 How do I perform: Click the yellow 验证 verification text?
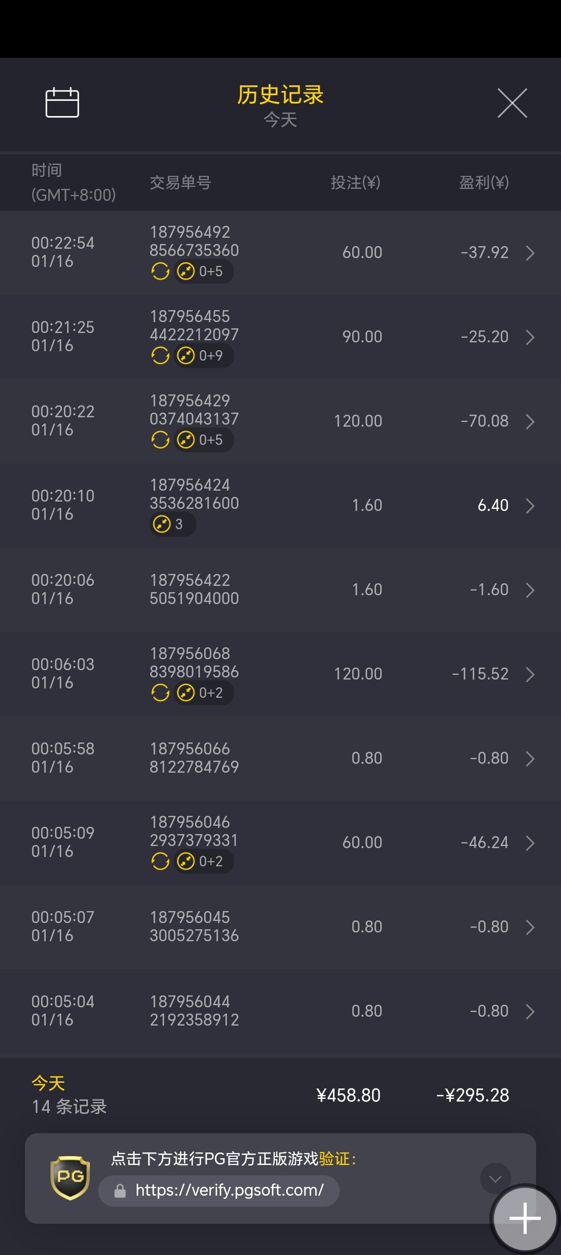point(334,1159)
